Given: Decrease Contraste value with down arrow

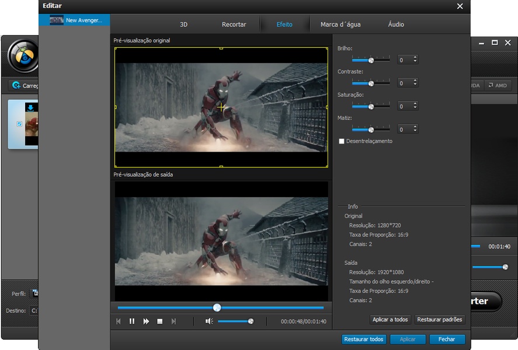Looking at the screenshot, I should point(415,85).
